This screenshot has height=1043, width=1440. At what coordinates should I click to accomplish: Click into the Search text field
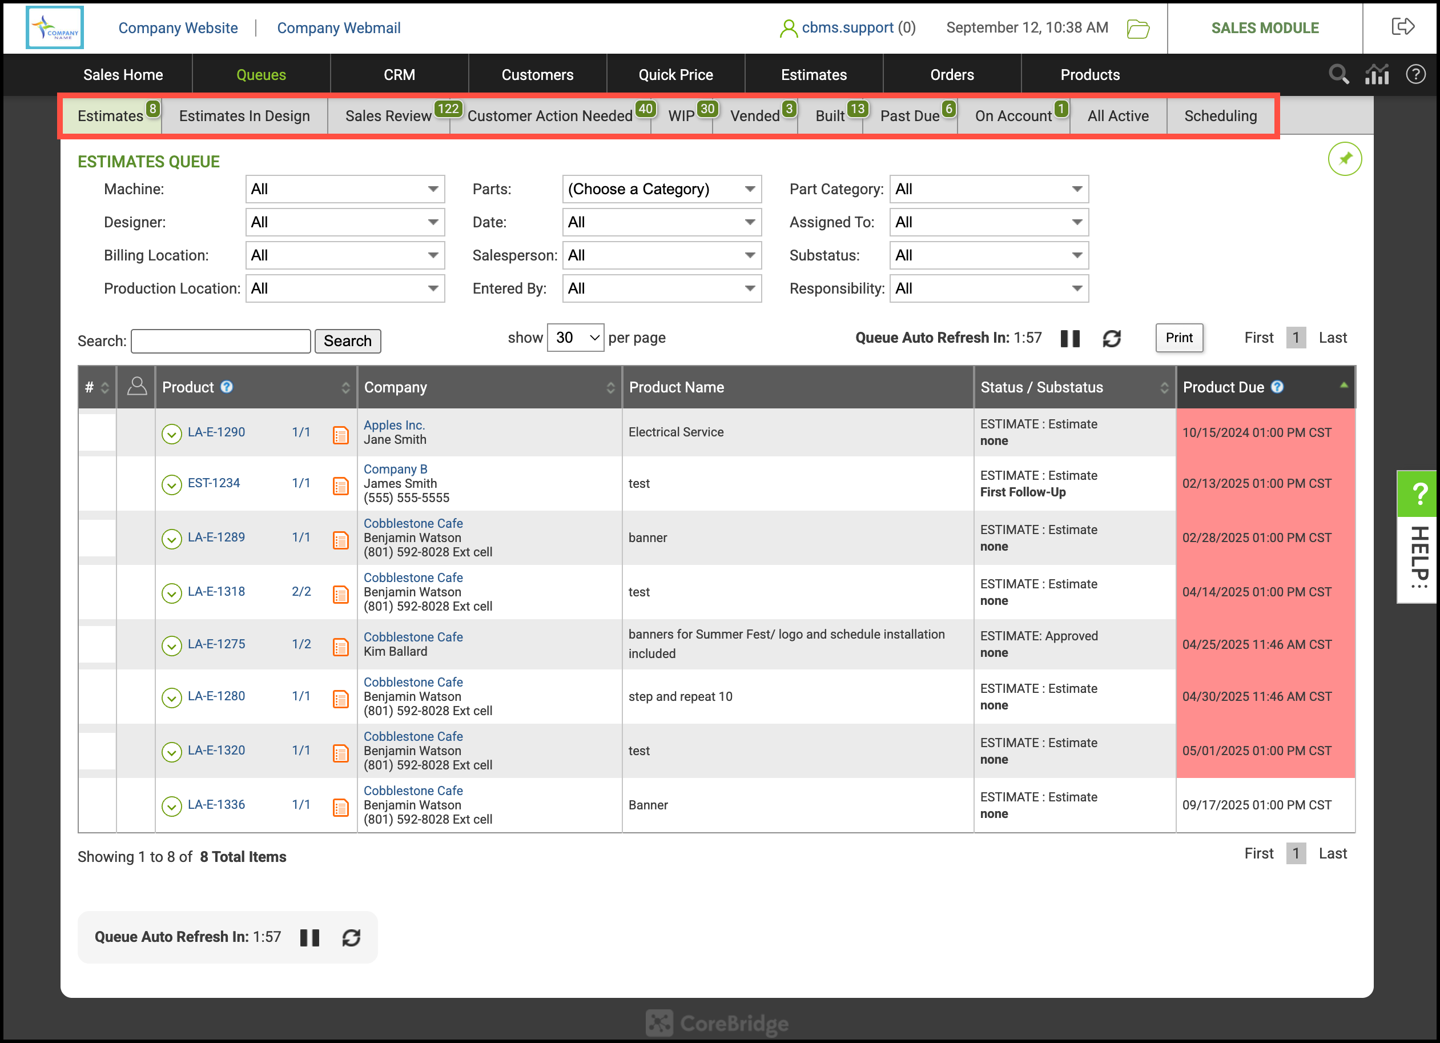220,341
